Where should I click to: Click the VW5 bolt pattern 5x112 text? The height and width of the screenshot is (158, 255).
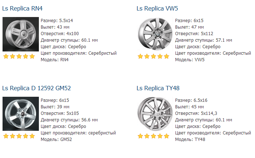(x=207, y=34)
